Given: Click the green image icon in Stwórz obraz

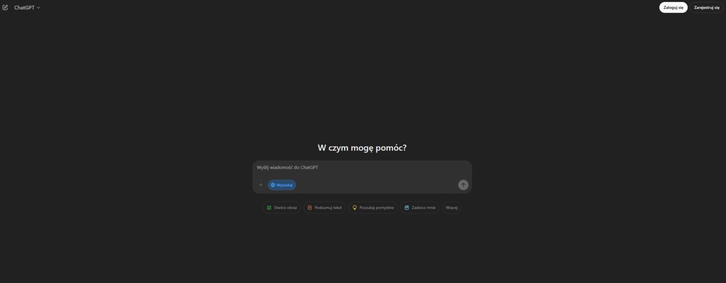Looking at the screenshot, I should (x=269, y=208).
